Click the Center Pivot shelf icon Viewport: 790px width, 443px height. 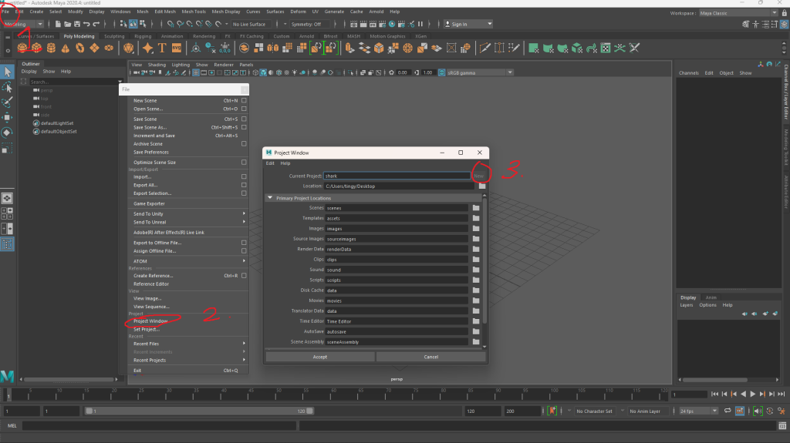196,49
